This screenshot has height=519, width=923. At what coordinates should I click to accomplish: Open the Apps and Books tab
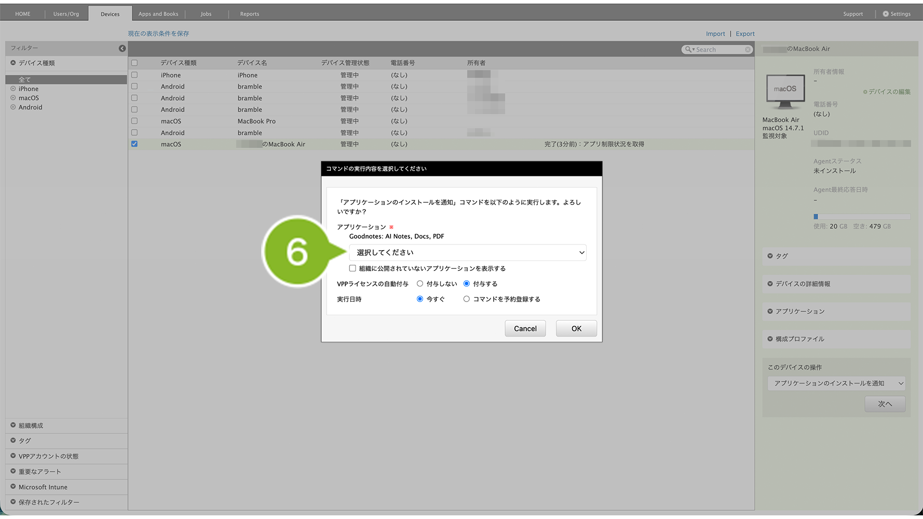(x=158, y=14)
